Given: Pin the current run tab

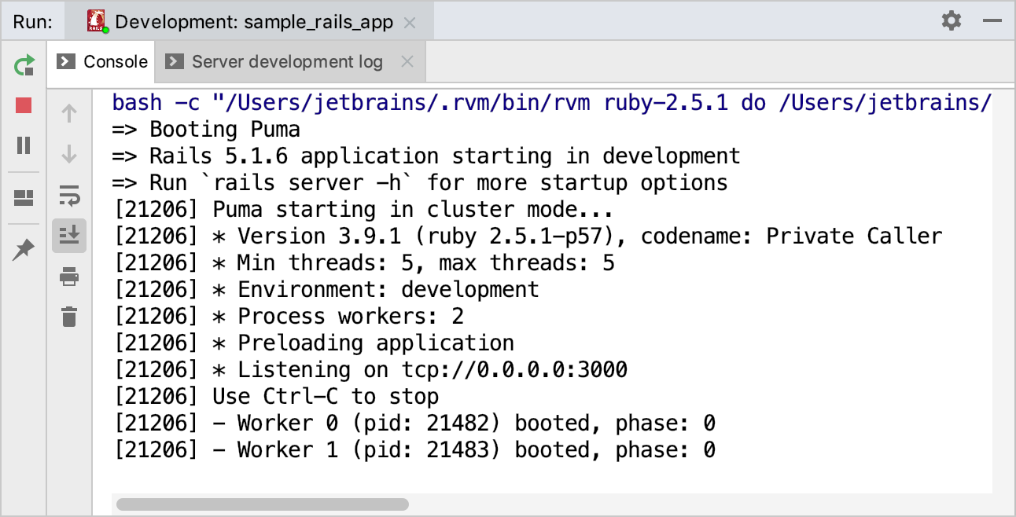Looking at the screenshot, I should click(x=24, y=251).
